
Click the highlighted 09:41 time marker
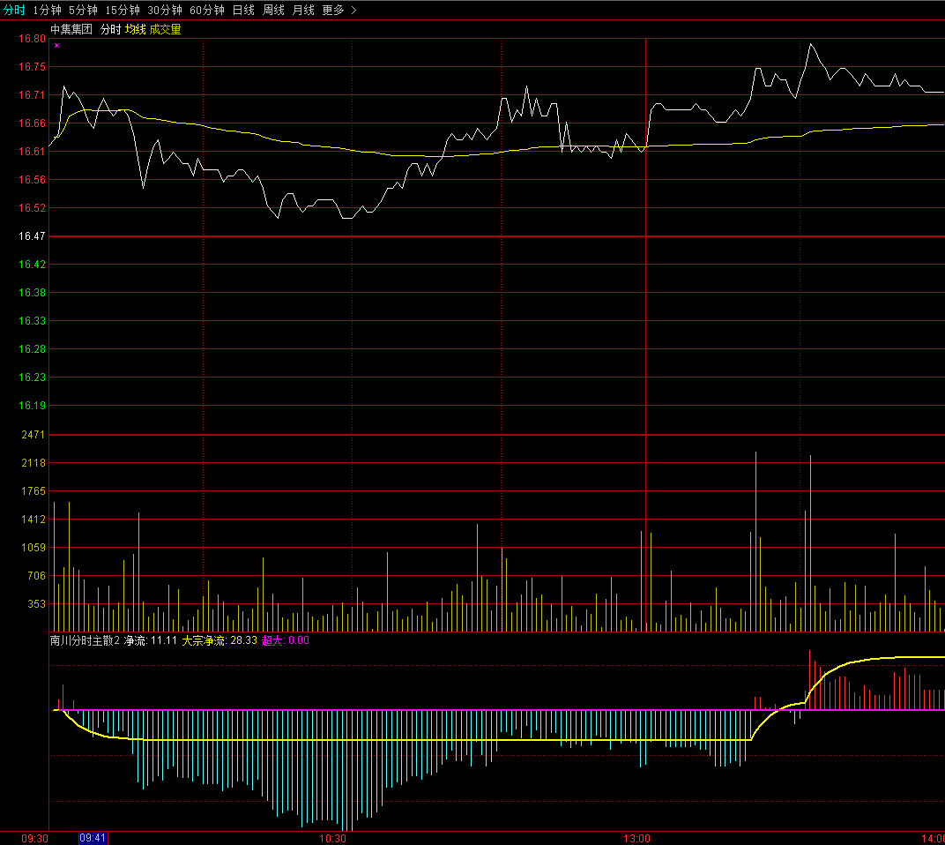click(x=93, y=838)
